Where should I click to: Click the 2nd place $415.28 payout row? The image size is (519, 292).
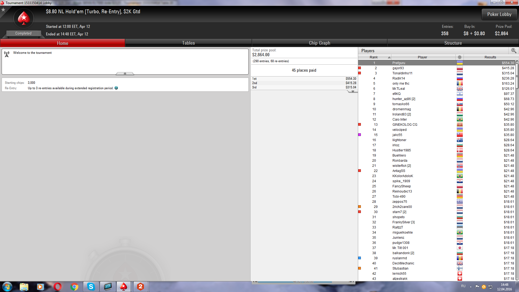point(304,83)
